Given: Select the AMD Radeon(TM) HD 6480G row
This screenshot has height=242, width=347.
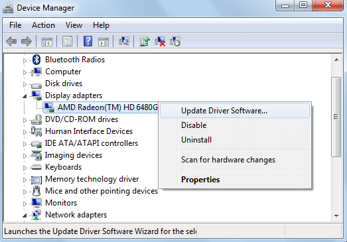Looking at the screenshot, I should [100, 107].
